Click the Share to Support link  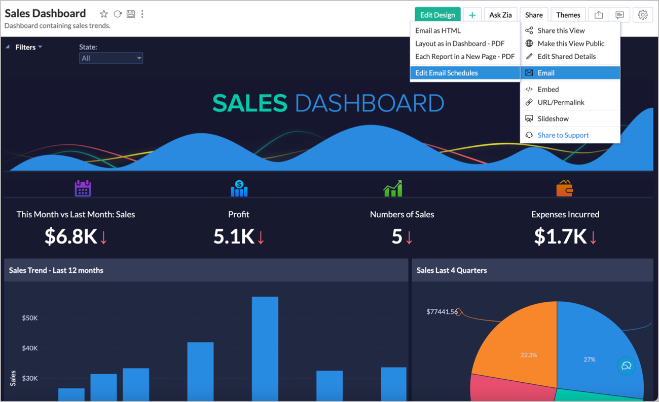click(x=563, y=135)
